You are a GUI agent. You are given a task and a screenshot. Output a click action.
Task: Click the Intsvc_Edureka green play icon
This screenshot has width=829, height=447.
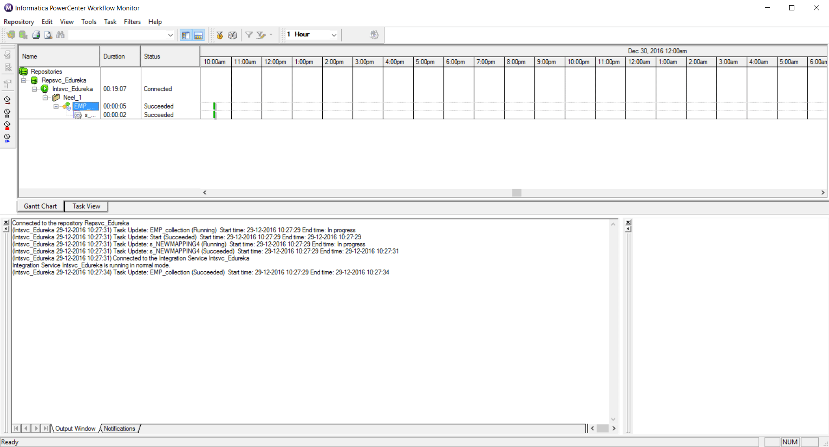[45, 89]
